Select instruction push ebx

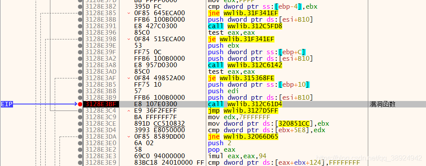[224, 46]
